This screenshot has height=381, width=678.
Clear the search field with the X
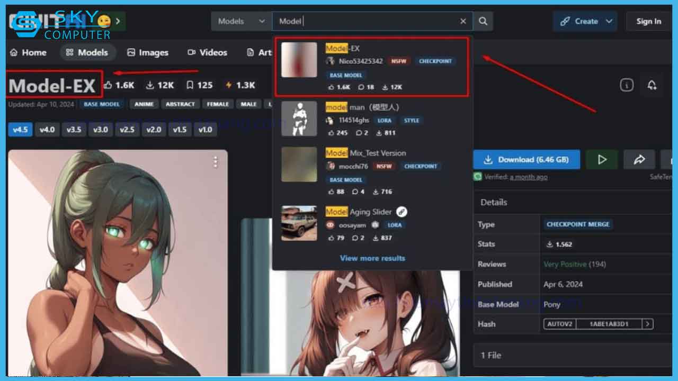[463, 21]
